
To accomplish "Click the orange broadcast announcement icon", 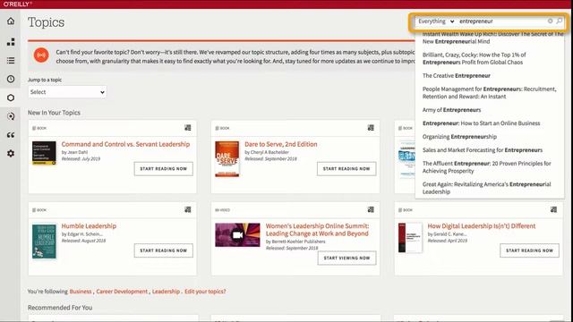I will pyautogui.click(x=41, y=55).
